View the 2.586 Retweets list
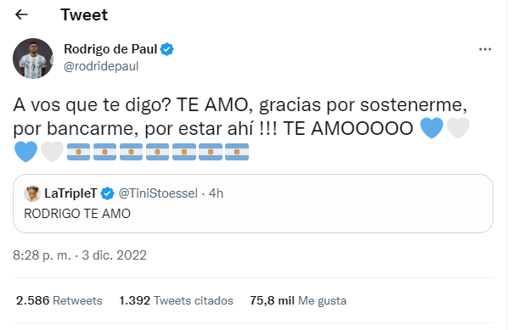The height and width of the screenshot is (330, 512). [x=59, y=300]
